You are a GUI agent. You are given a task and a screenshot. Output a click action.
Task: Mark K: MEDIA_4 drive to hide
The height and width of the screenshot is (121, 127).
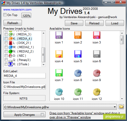coord(6,39)
